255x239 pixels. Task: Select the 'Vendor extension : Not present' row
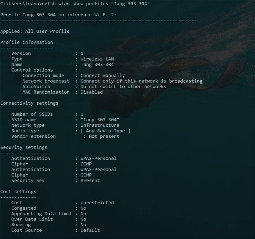[x=65, y=137]
